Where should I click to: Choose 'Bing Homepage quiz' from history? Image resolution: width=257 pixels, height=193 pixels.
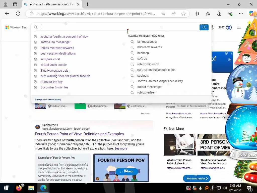pyautogui.click(x=54, y=71)
